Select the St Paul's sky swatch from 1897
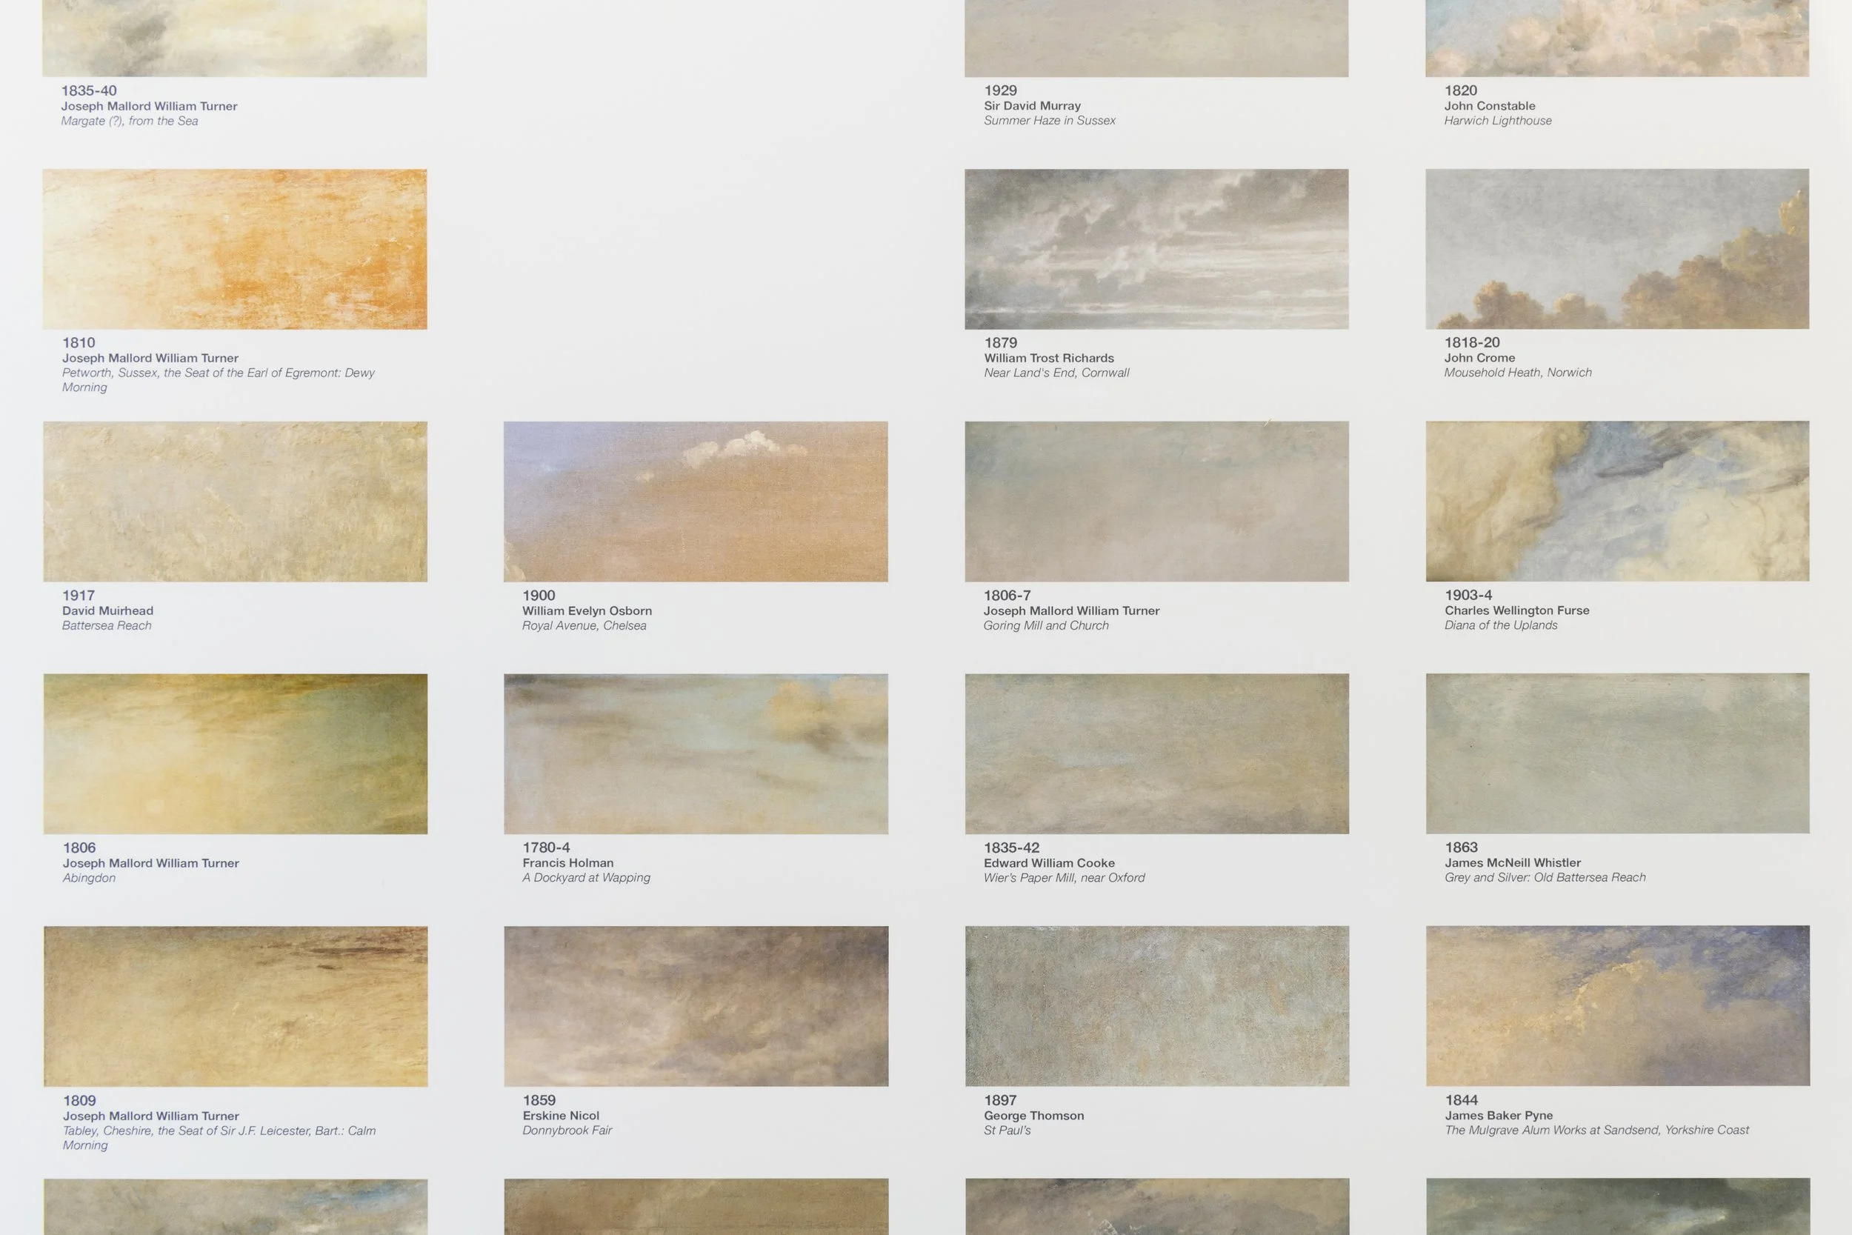The height and width of the screenshot is (1235, 1852). click(x=1156, y=1007)
